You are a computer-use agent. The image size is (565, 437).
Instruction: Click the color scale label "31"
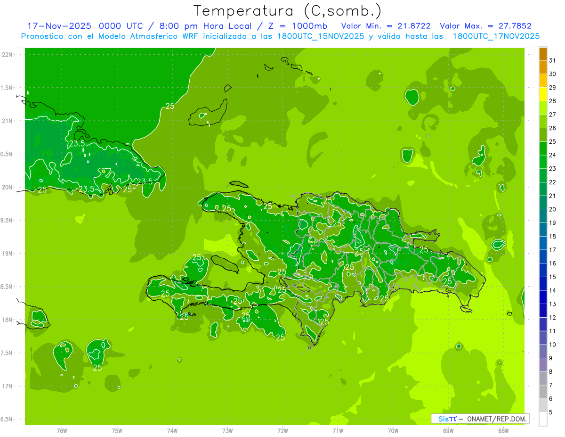[x=553, y=60]
